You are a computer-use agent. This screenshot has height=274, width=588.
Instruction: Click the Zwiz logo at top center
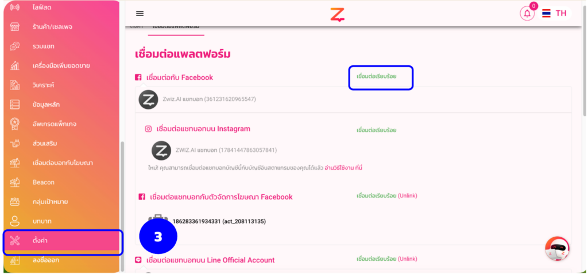coord(337,14)
